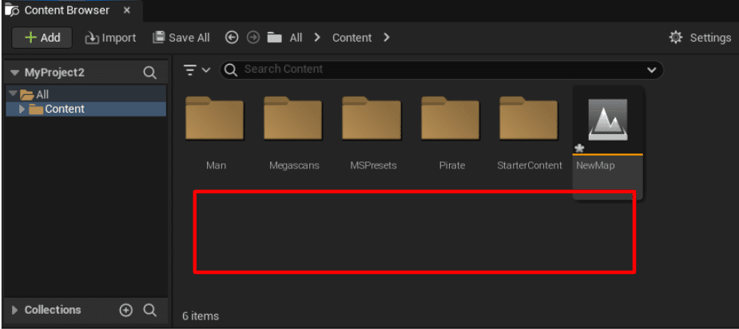Select the Man folder
This screenshot has height=329, width=739.
coord(216,133)
